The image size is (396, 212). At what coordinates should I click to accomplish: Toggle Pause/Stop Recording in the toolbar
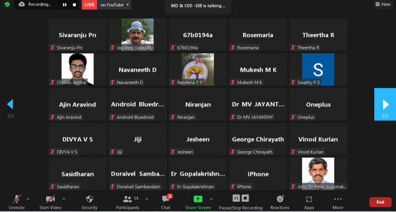(241, 202)
